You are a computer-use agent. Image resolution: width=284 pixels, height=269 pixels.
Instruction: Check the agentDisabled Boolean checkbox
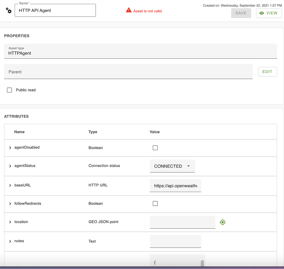point(155,148)
